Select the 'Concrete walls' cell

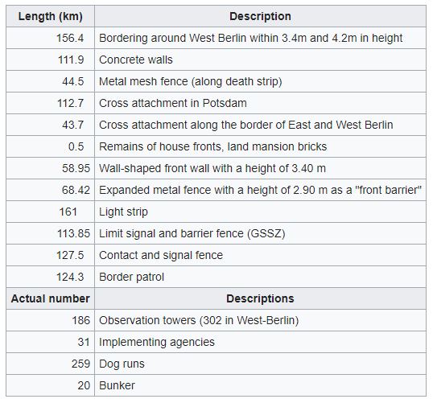[260, 60]
